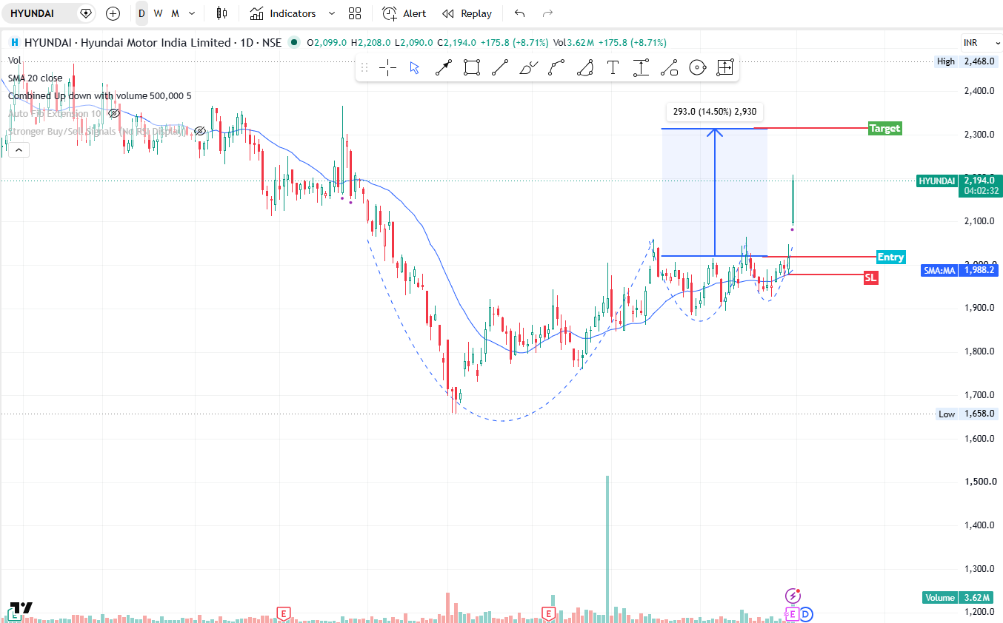The height and width of the screenshot is (623, 1003).
Task: Click the red SL stop-loss label
Action: (x=870, y=277)
